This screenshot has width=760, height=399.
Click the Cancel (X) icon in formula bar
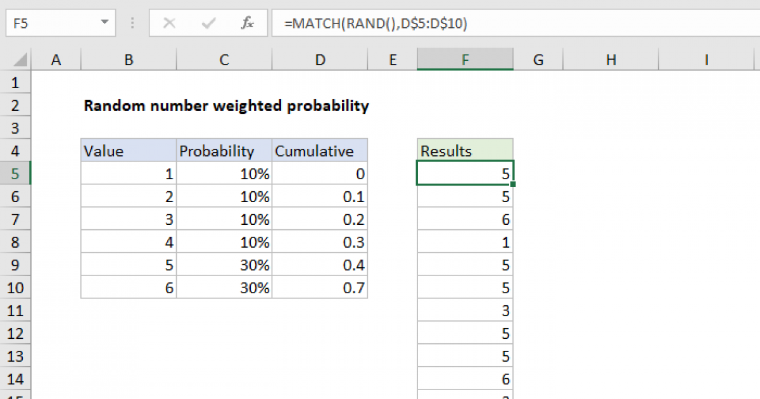coord(168,23)
